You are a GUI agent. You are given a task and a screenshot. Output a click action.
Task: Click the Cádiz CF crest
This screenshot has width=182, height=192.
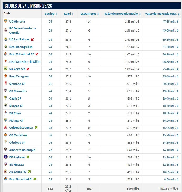pos(6,98)
